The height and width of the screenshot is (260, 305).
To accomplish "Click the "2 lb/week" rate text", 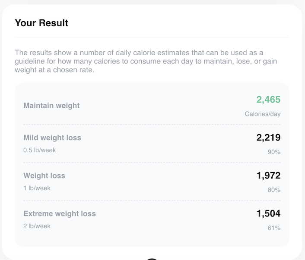I will click(37, 226).
